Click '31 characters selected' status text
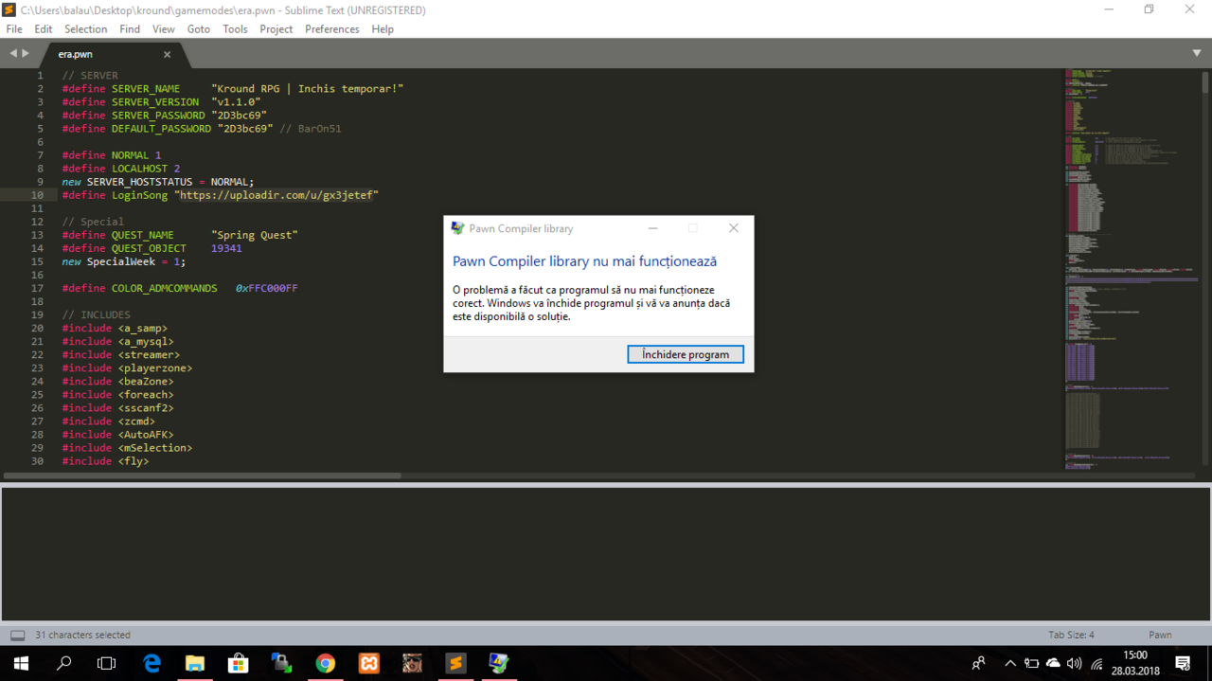Screen dimensions: 1212x681 (82, 636)
